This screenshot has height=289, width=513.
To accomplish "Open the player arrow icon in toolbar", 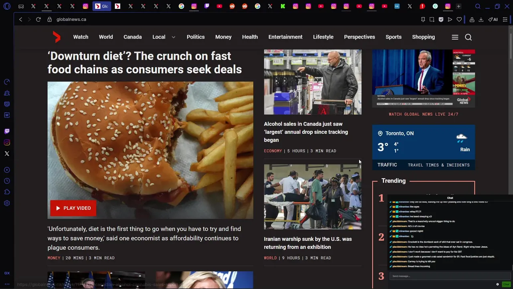I will tap(450, 19).
